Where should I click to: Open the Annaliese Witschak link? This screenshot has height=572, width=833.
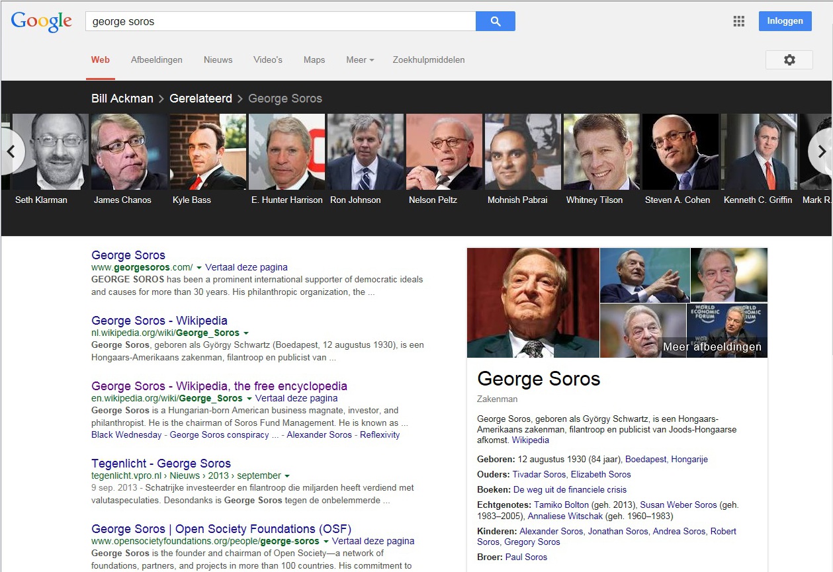pos(564,516)
